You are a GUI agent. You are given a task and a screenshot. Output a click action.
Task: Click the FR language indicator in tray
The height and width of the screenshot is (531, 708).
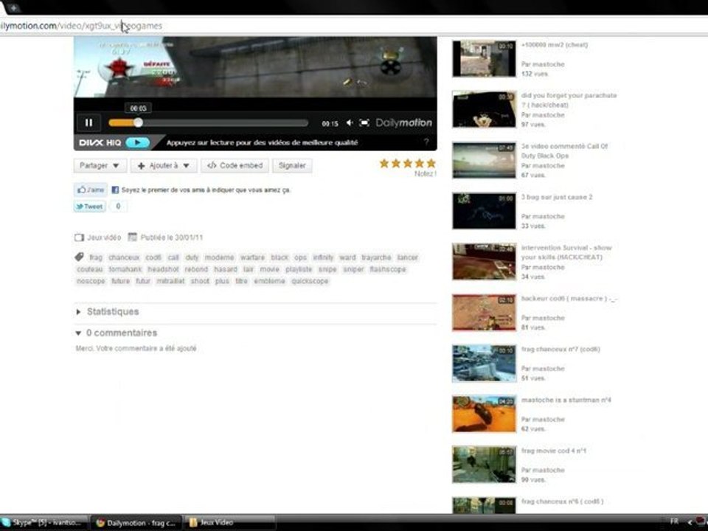(x=674, y=521)
